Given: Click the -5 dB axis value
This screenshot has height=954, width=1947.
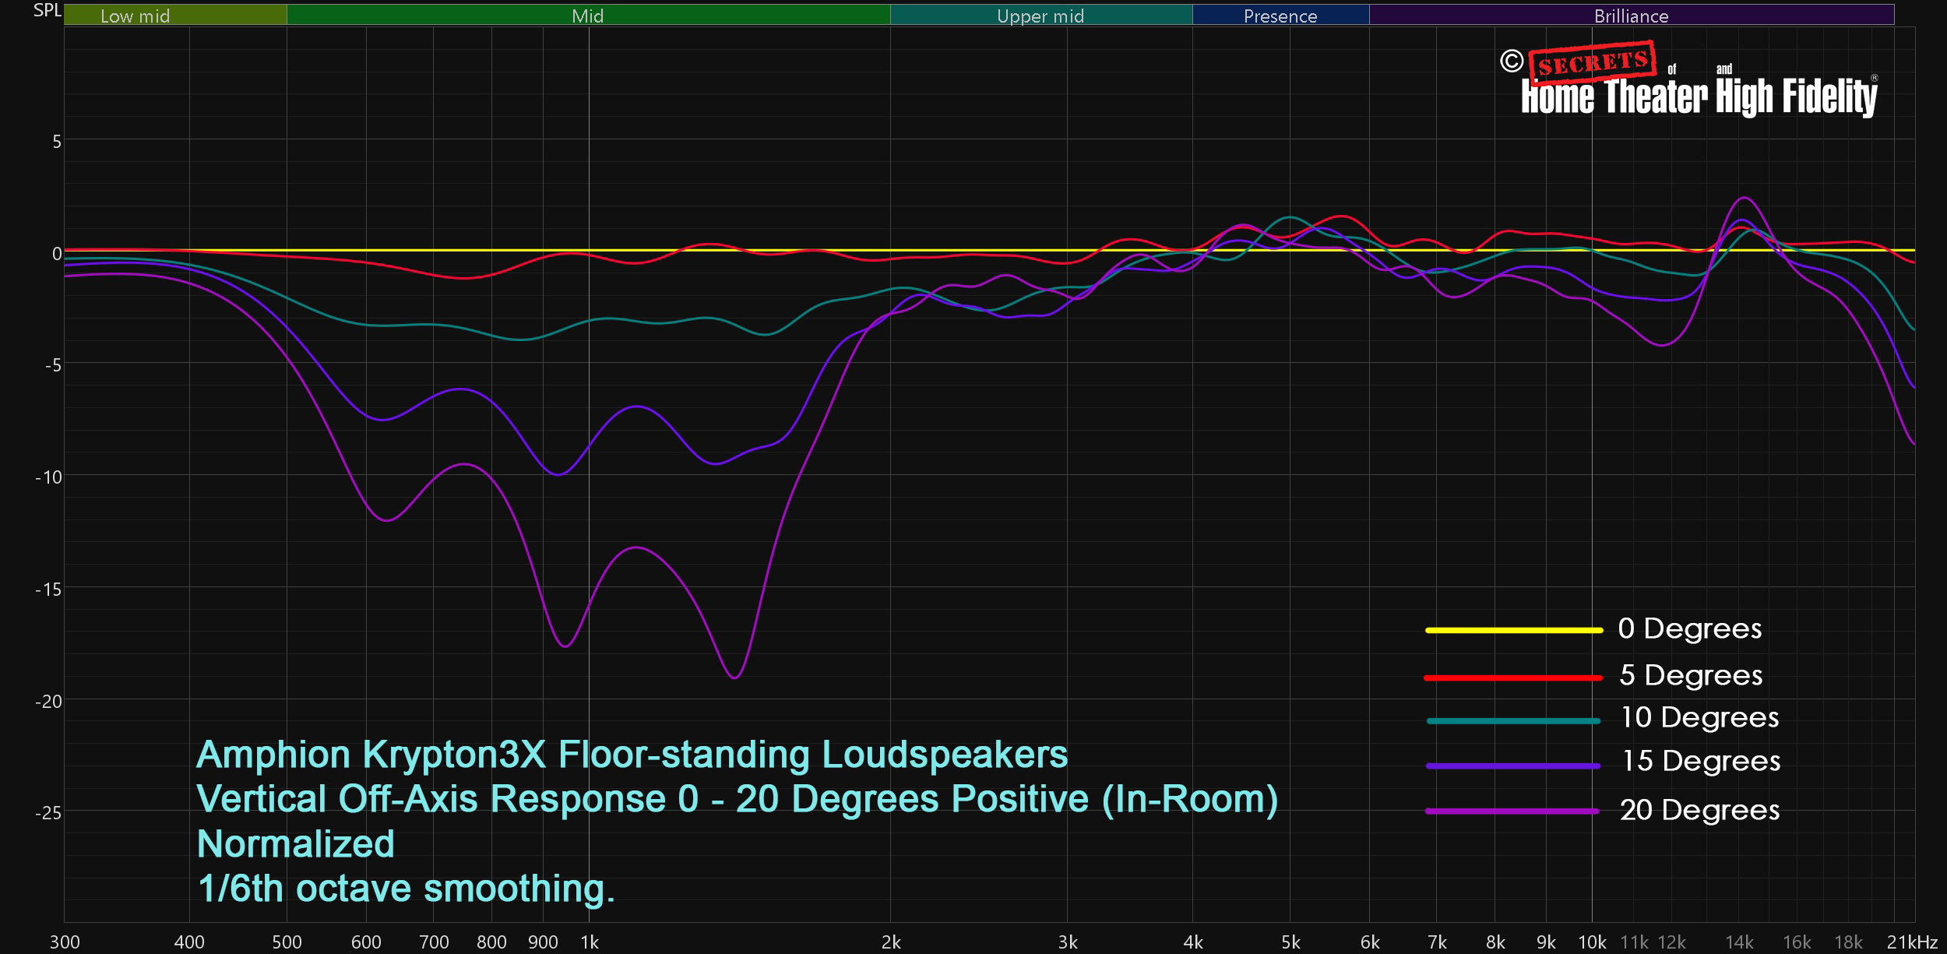Looking at the screenshot, I should pos(53,365).
